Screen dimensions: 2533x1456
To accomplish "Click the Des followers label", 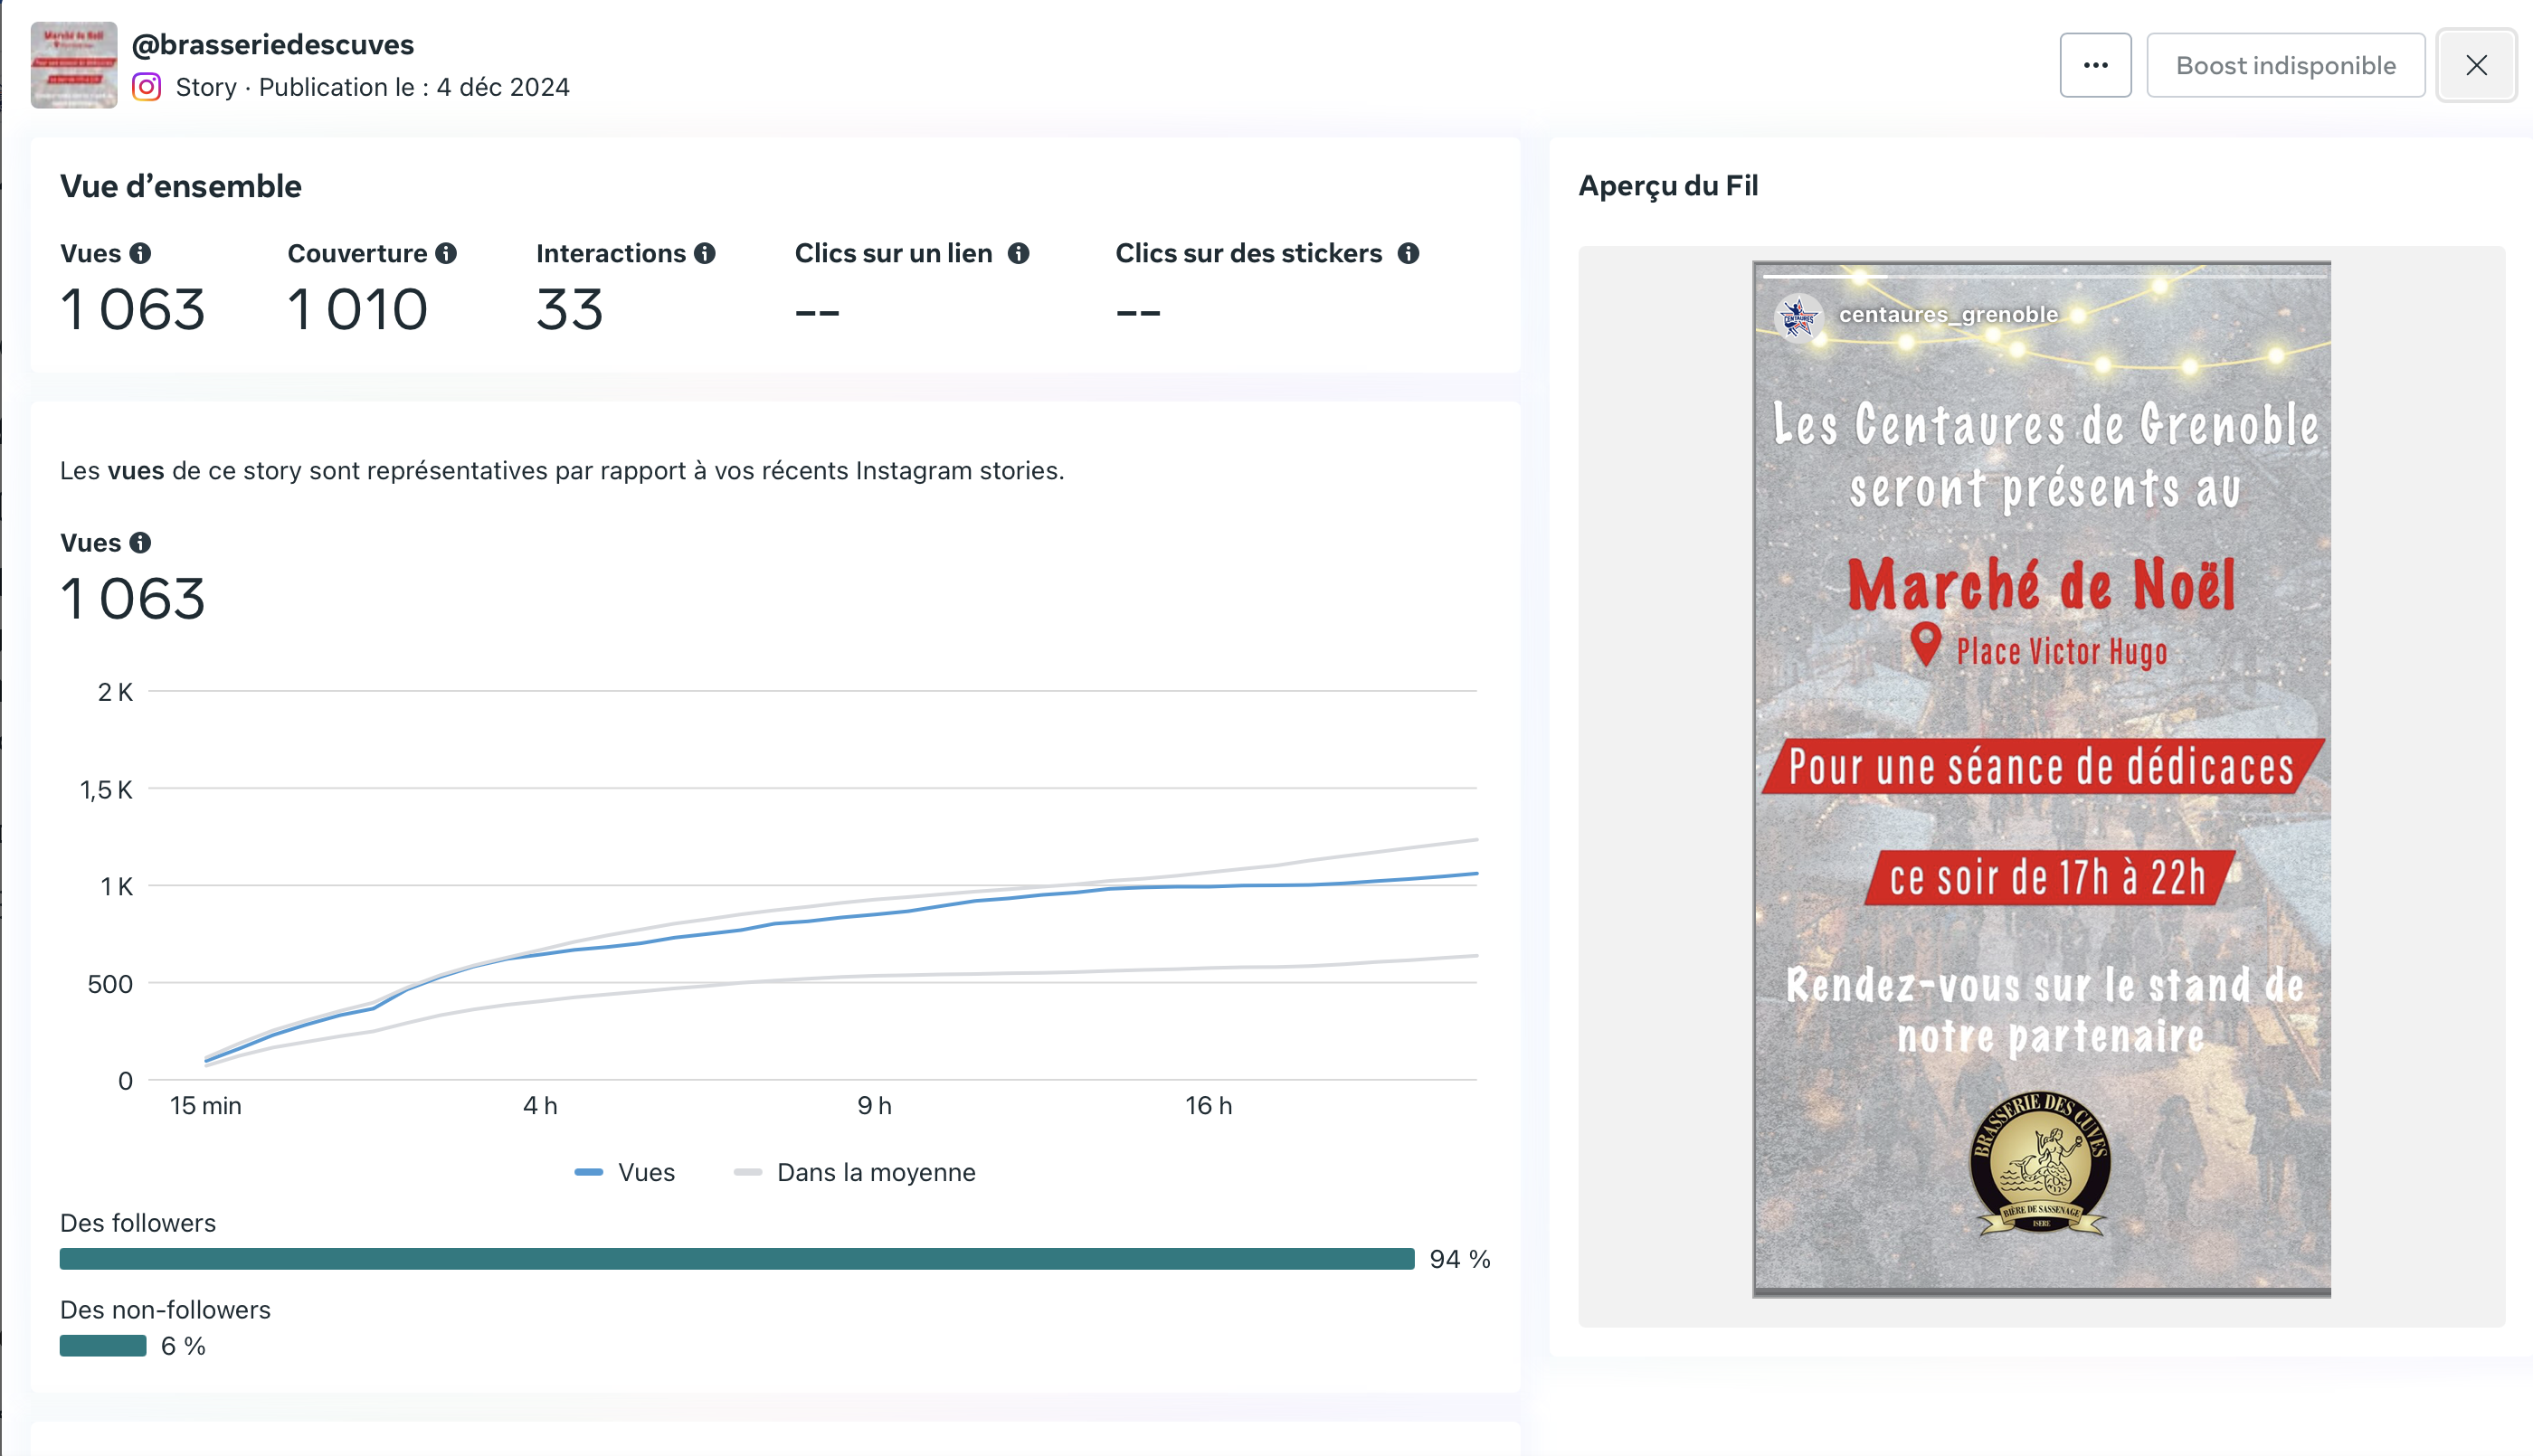I will (x=138, y=1223).
